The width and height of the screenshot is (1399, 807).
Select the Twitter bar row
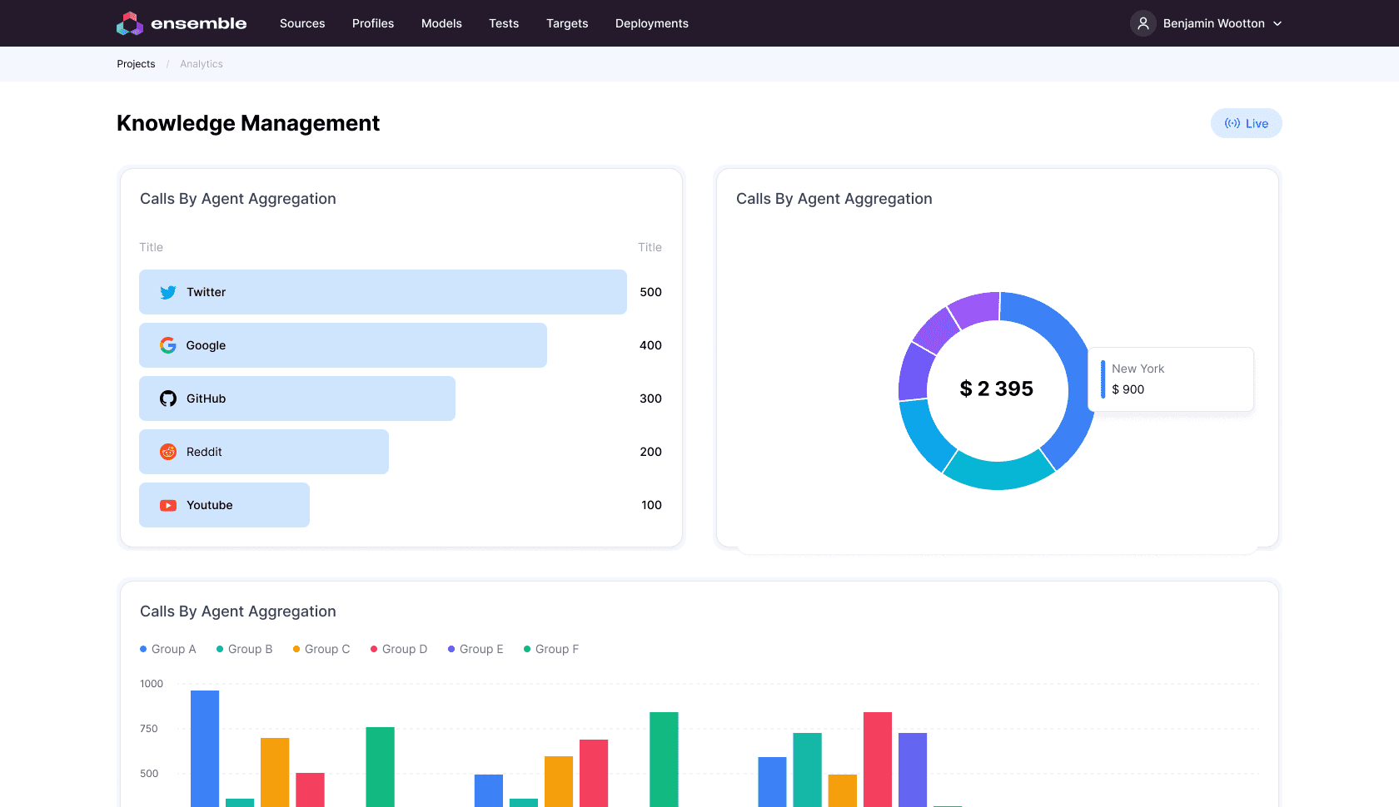pos(383,292)
